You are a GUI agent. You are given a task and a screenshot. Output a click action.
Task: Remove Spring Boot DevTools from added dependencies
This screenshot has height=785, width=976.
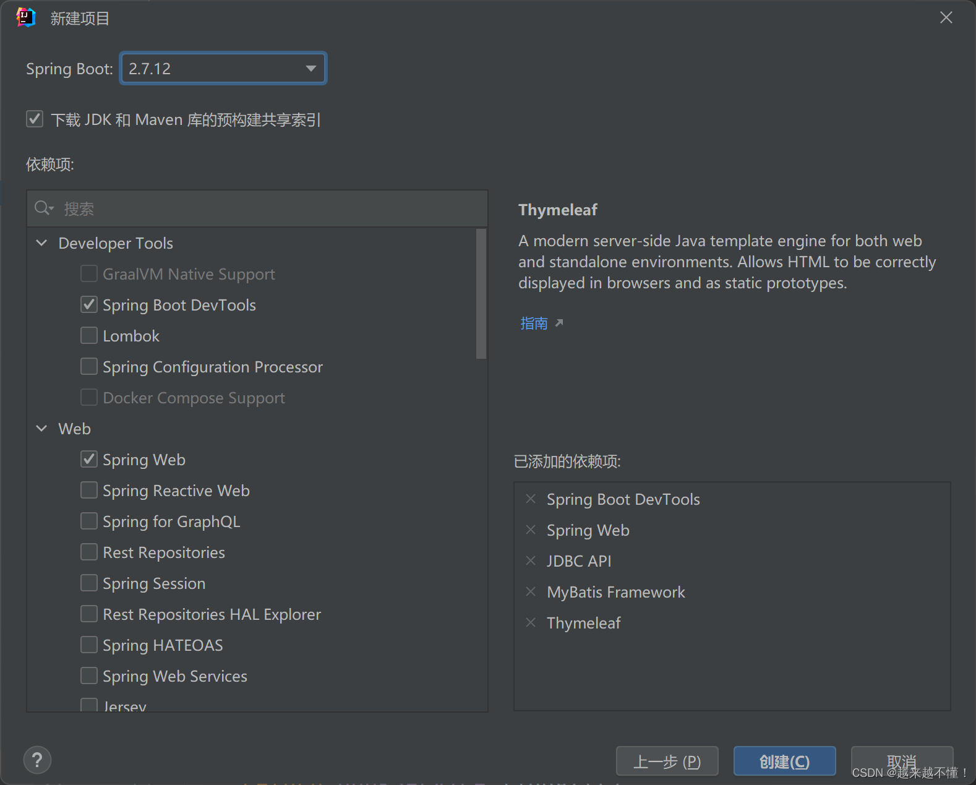531,499
